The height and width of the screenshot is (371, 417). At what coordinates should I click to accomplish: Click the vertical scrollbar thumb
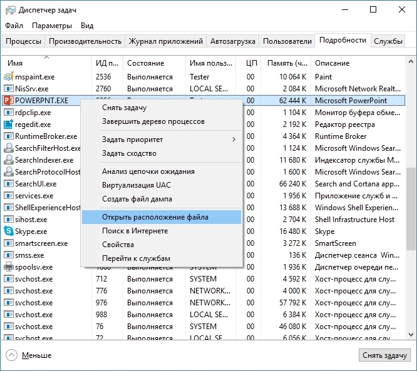[411, 208]
